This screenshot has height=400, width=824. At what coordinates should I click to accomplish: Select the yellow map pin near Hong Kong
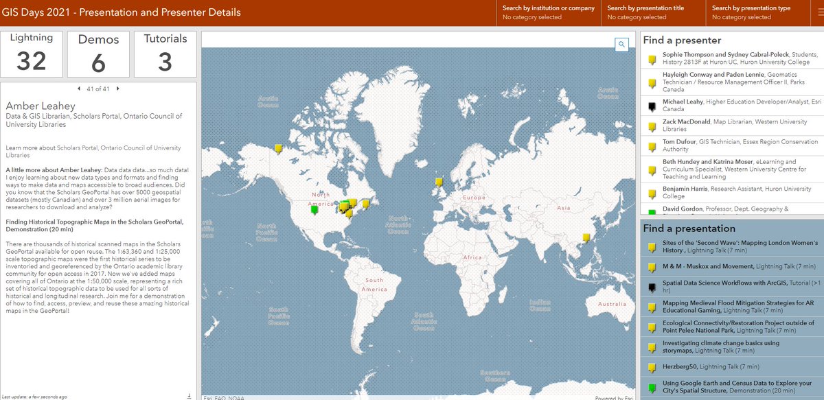tap(586, 238)
